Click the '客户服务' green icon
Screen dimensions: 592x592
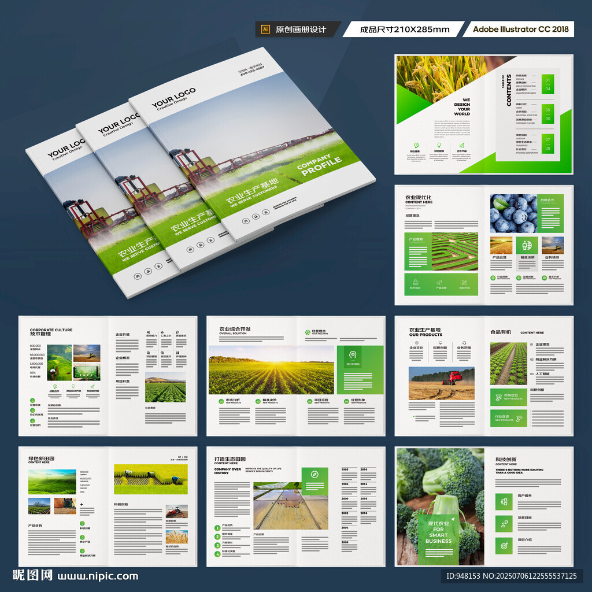[x=504, y=501]
